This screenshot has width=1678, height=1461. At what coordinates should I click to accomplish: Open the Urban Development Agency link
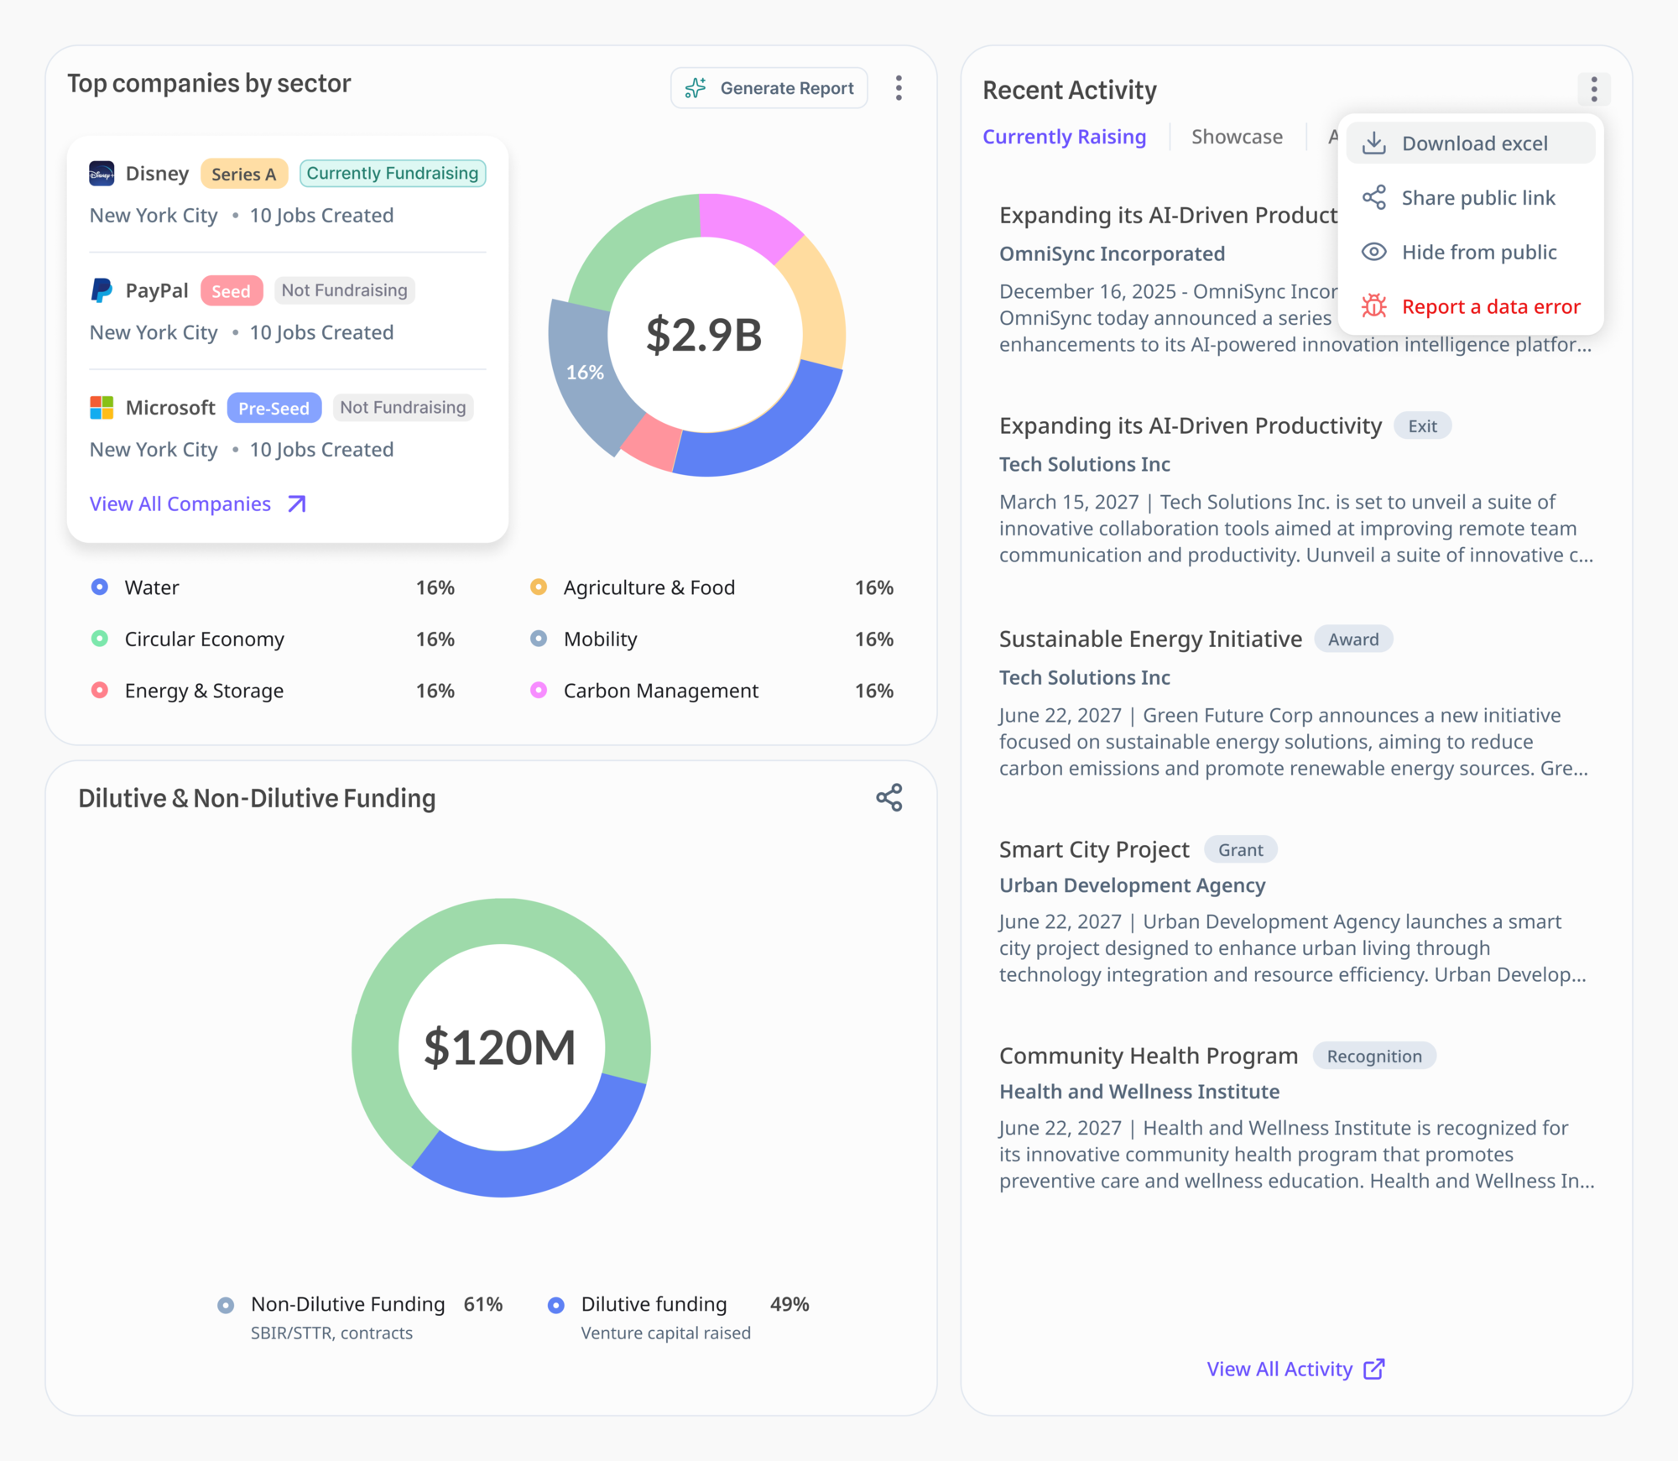coord(1132,886)
